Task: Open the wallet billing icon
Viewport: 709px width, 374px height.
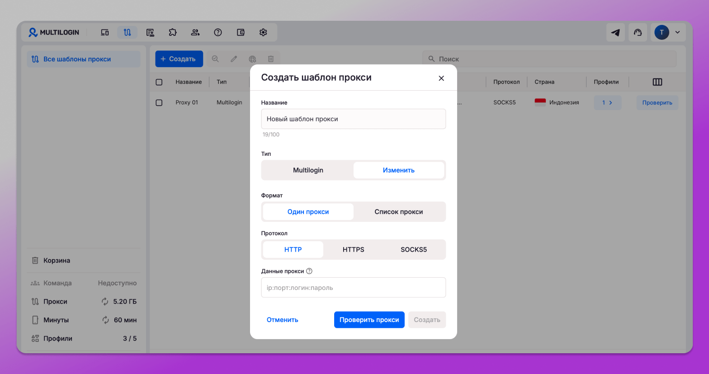Action: click(241, 33)
